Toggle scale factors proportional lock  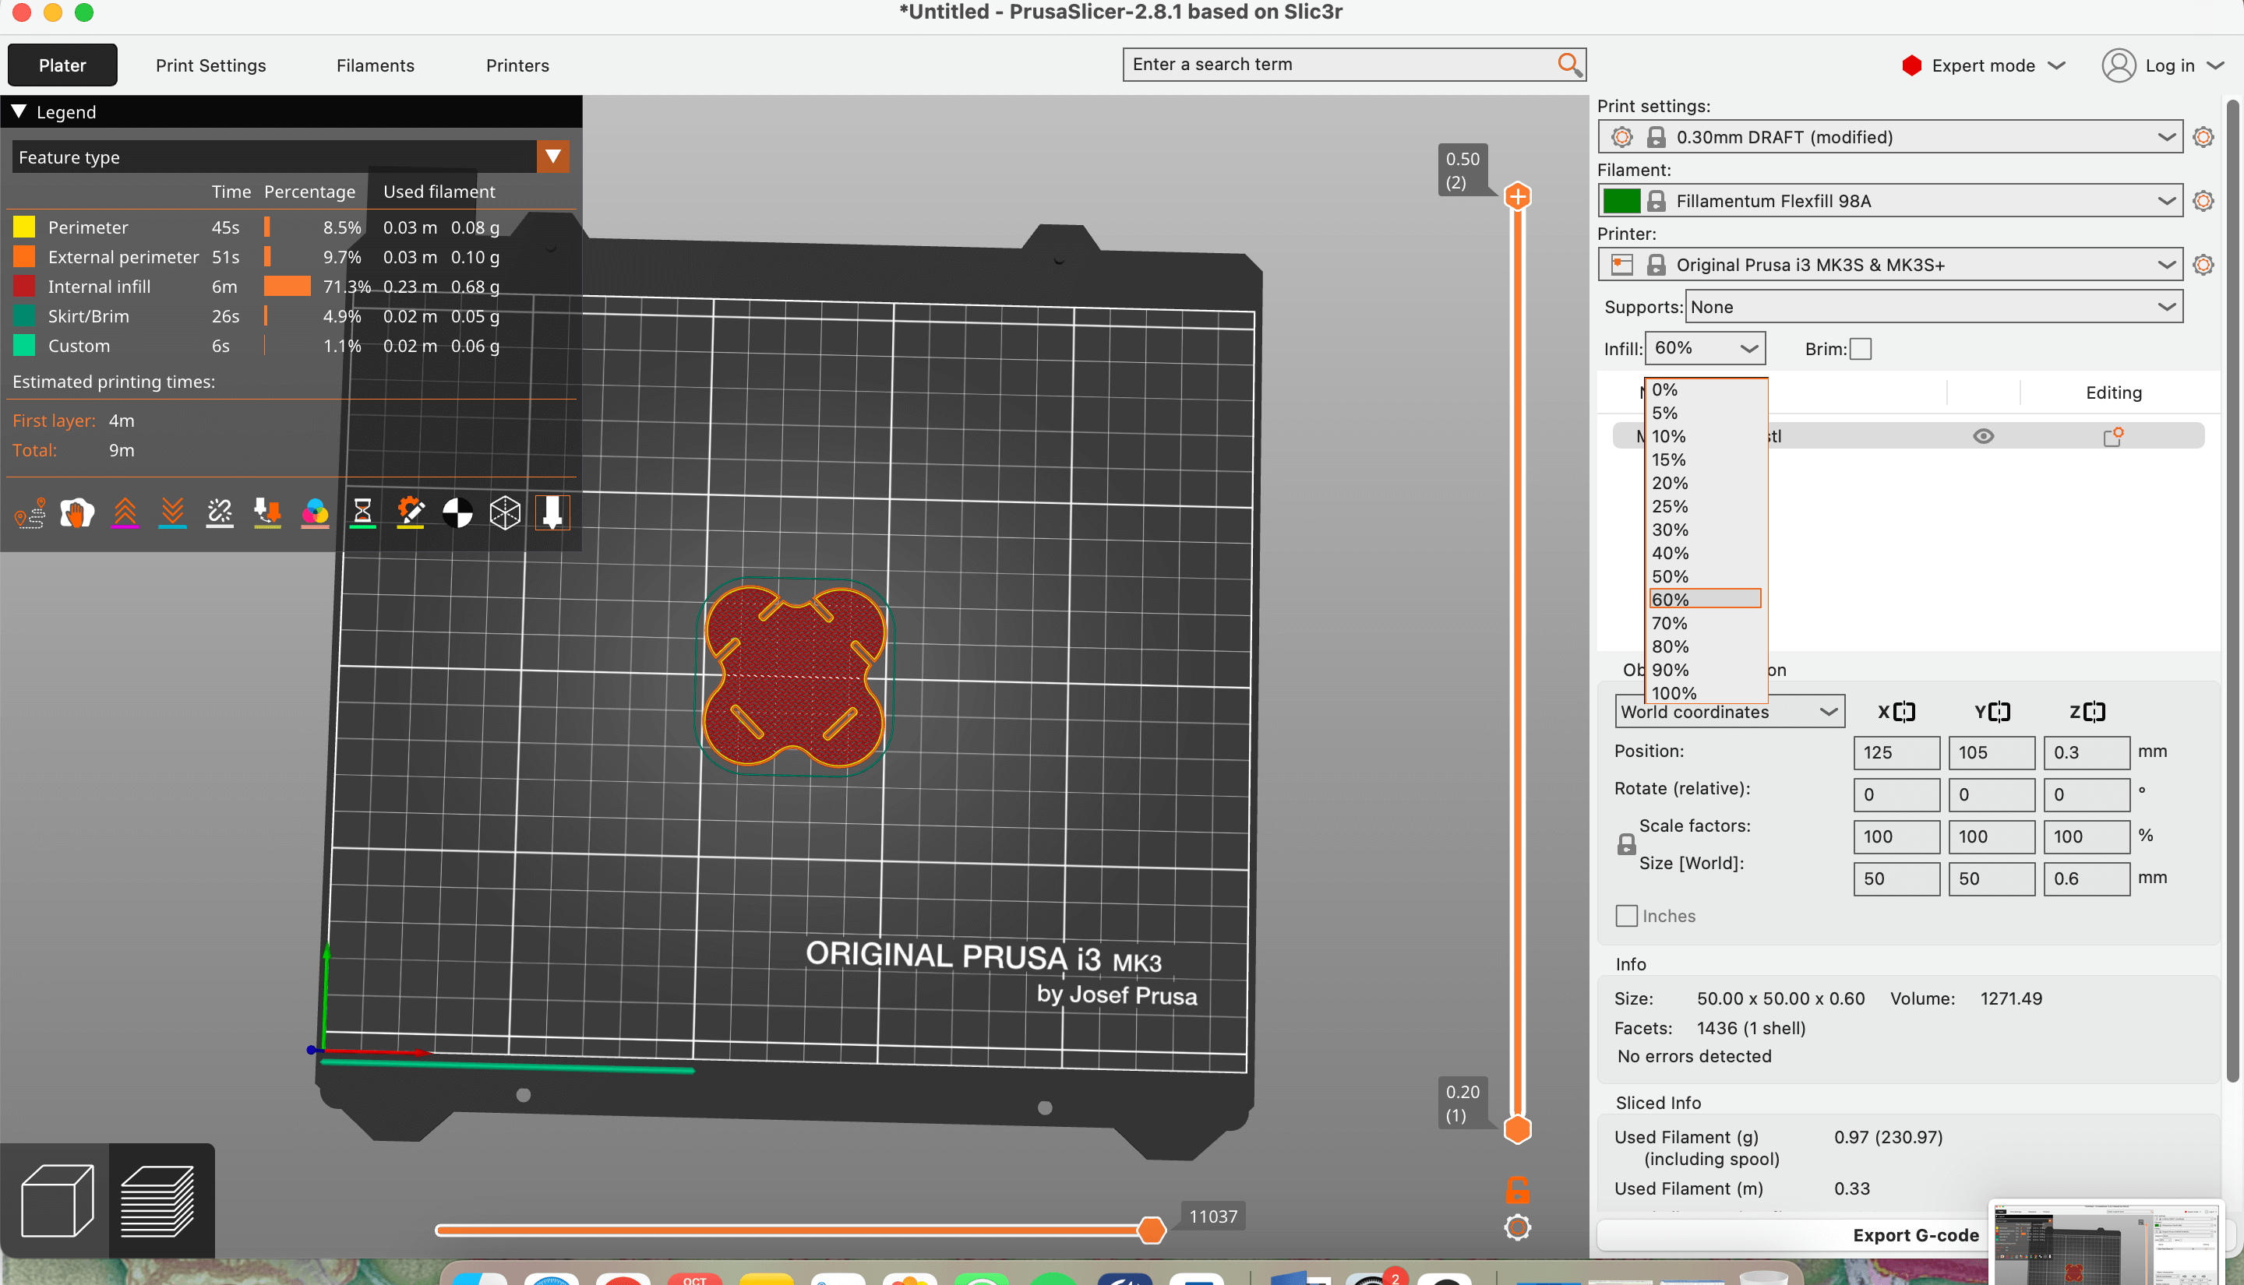[x=1626, y=845]
